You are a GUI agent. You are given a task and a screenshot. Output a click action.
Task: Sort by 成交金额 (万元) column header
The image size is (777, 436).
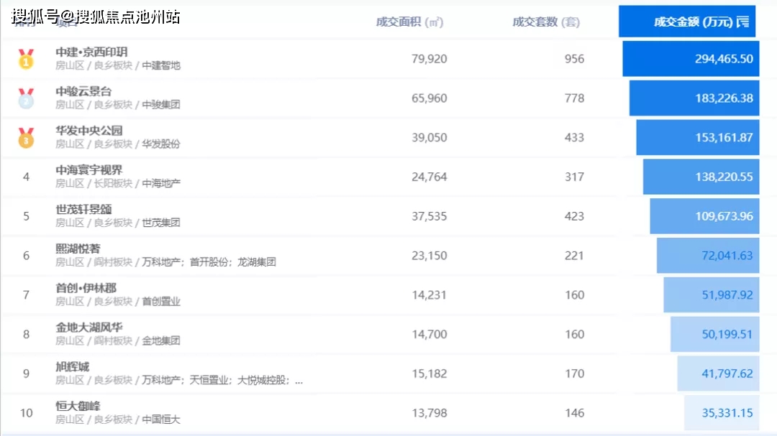[687, 22]
